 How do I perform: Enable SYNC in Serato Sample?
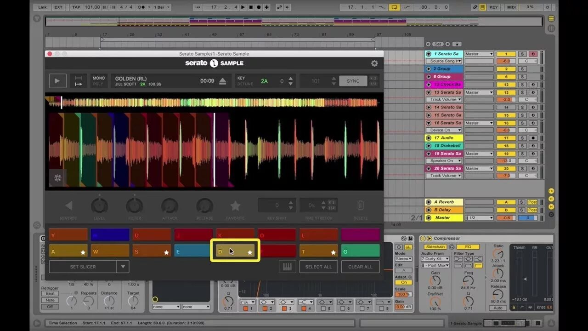coord(353,80)
